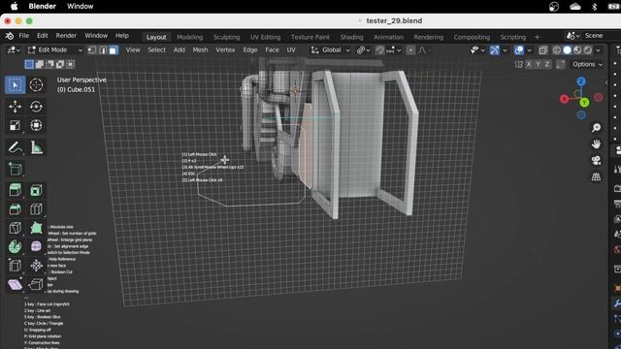This screenshot has height=349, width=621.
Task: Click the zoom magnifier viewport icon
Action: tap(596, 127)
